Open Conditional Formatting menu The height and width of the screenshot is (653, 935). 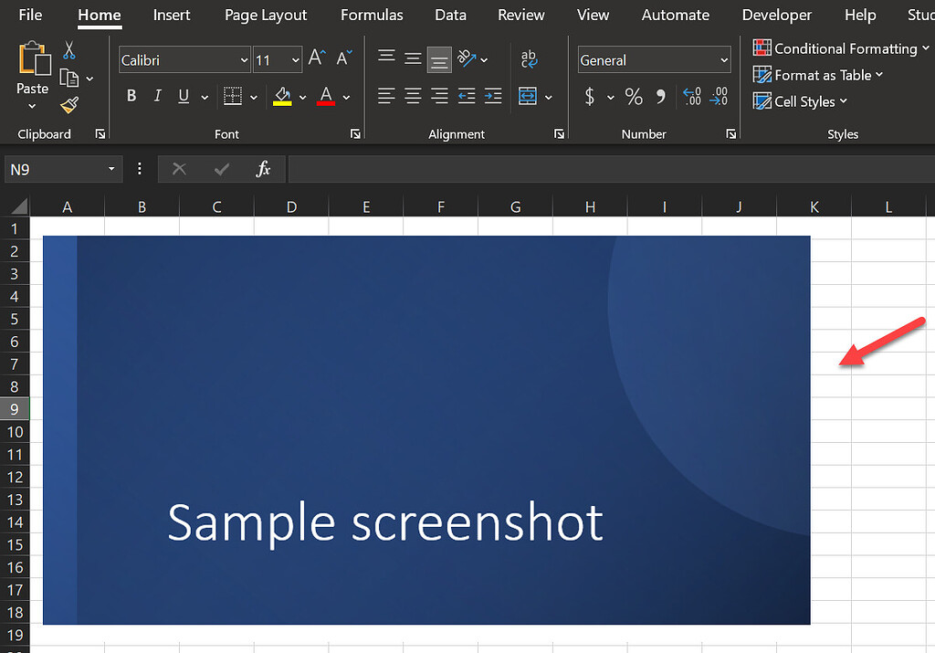pos(841,48)
